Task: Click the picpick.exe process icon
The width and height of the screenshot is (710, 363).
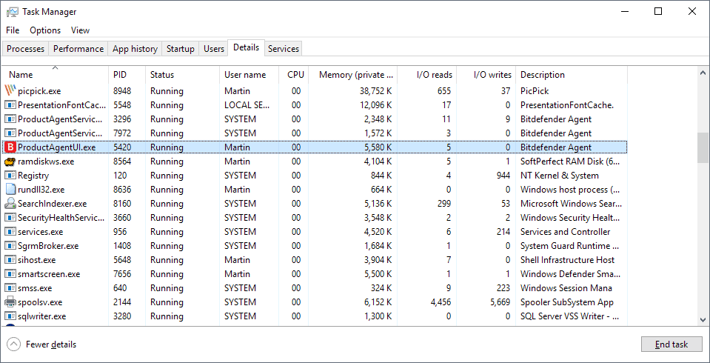Action: click(10, 90)
